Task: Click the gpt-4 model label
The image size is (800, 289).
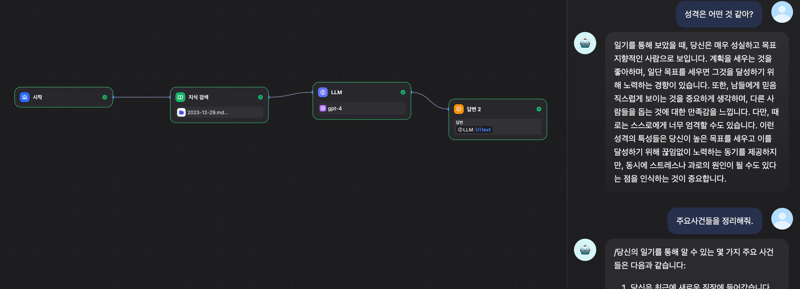Action: coord(335,108)
